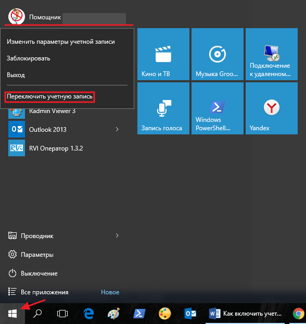Click the Новое link
This screenshot has height=324, width=306.
tap(110, 292)
